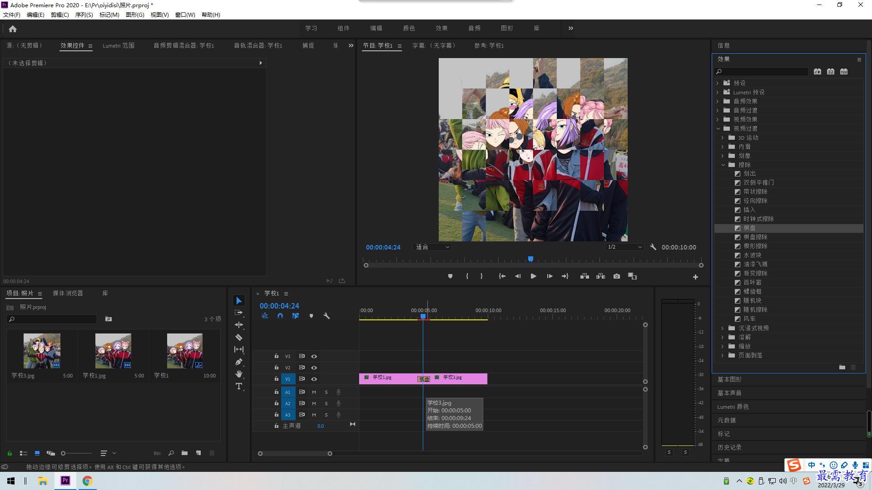
Task: Click Go to In point button
Action: 502,276
